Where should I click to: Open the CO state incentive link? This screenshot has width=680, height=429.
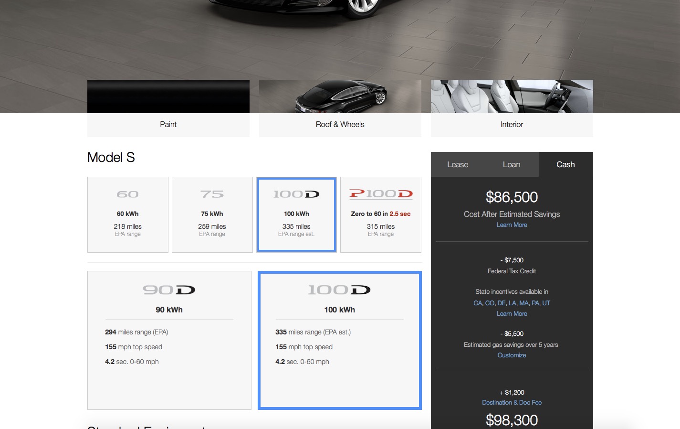click(x=490, y=303)
